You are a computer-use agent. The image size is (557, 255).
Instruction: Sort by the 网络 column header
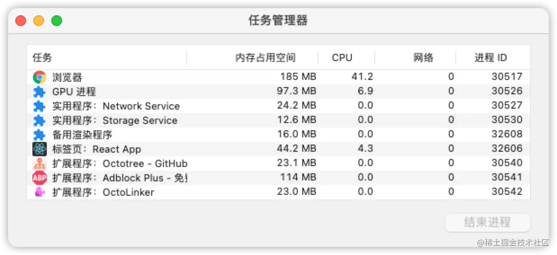(423, 57)
